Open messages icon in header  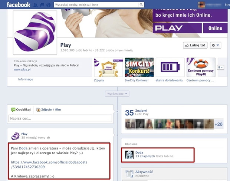tap(42, 5)
